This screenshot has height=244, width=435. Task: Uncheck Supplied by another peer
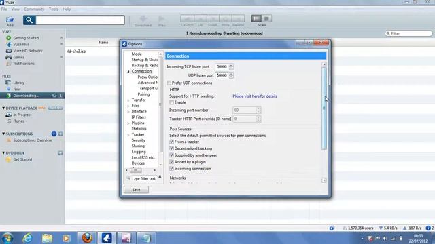[x=172, y=155]
